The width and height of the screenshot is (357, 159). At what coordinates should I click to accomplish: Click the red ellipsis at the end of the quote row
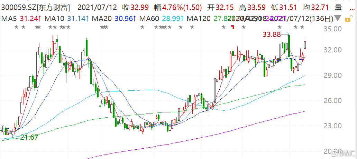(x=352, y=9)
